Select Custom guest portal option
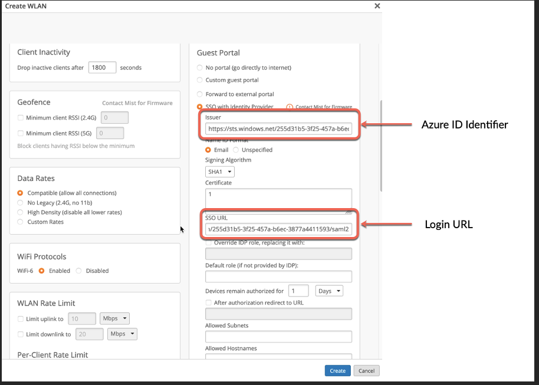Image resolution: width=539 pixels, height=385 pixels. (199, 80)
